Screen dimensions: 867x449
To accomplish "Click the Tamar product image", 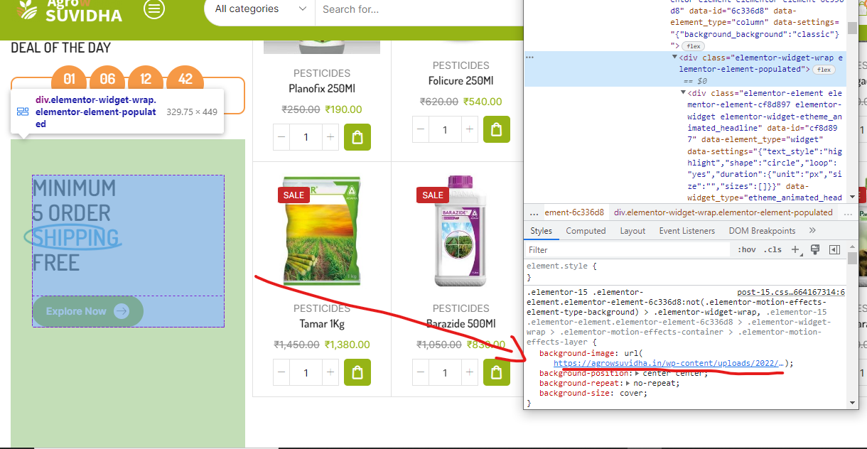I will coord(322,232).
